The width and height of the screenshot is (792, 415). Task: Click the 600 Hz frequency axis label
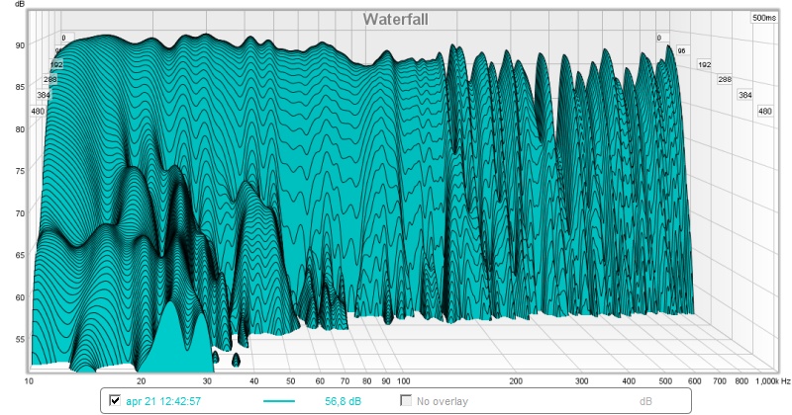click(695, 381)
